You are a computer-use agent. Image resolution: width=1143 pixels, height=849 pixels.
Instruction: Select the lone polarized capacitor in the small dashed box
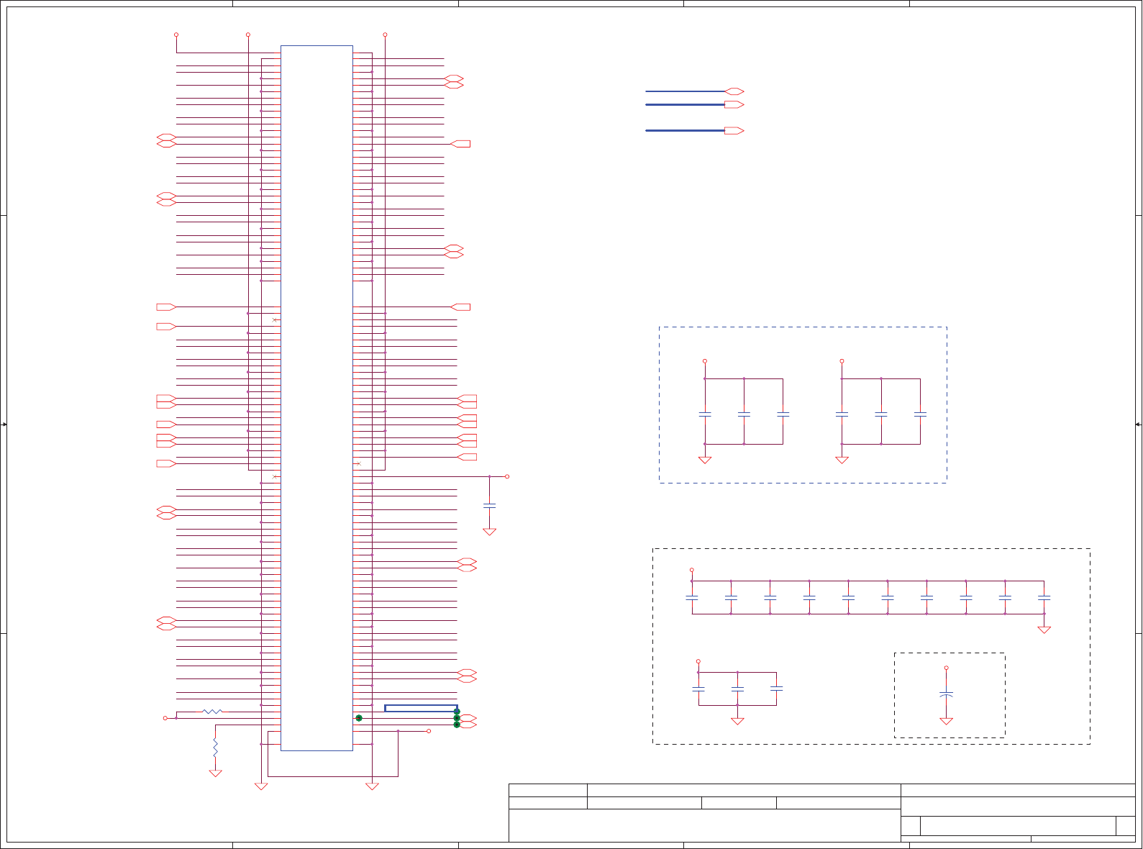947,695
